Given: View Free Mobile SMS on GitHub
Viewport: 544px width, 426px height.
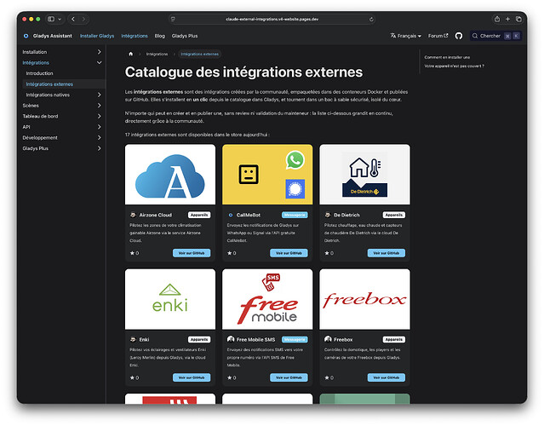Looking at the screenshot, I should click(289, 377).
